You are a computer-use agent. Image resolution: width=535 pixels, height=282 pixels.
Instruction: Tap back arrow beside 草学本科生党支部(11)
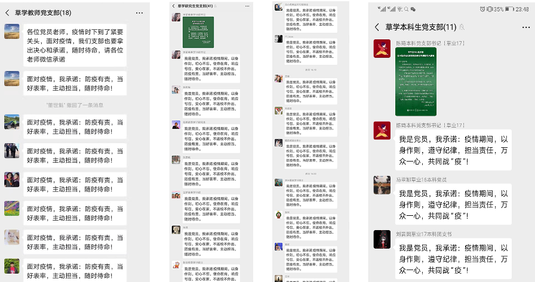[377, 27]
